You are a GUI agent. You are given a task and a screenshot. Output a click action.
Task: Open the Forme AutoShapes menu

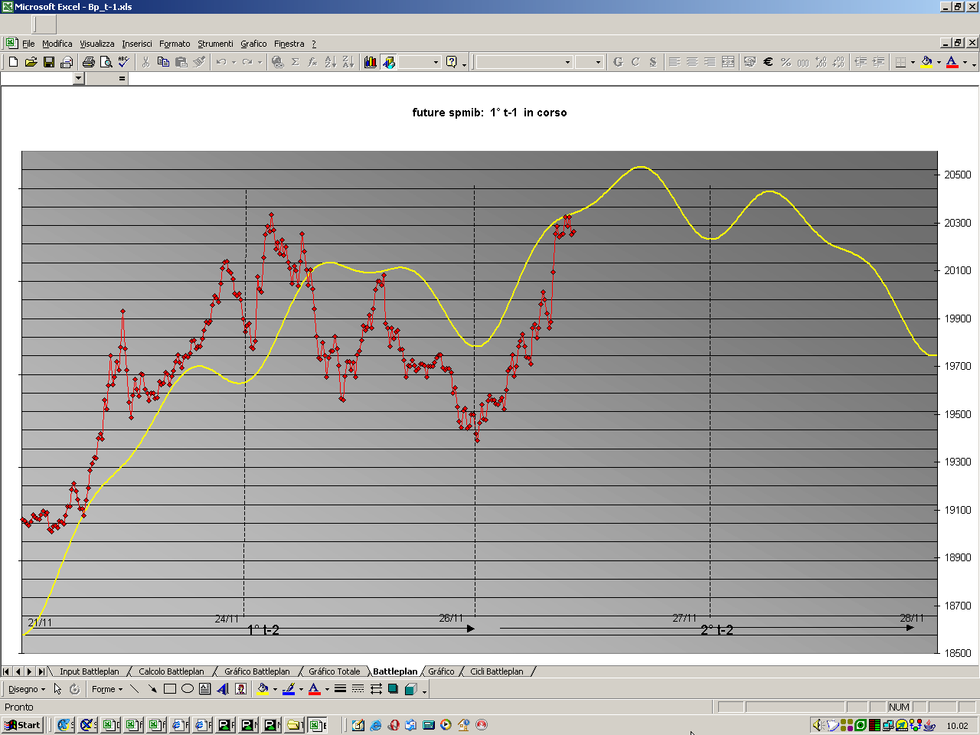click(106, 689)
